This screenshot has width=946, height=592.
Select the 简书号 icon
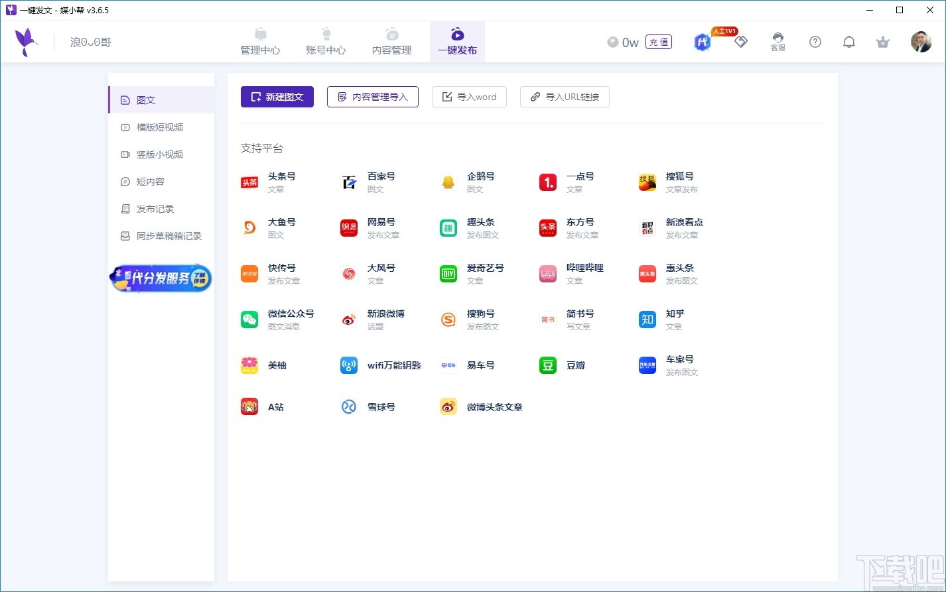548,320
